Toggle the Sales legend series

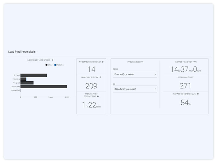pos(49,65)
